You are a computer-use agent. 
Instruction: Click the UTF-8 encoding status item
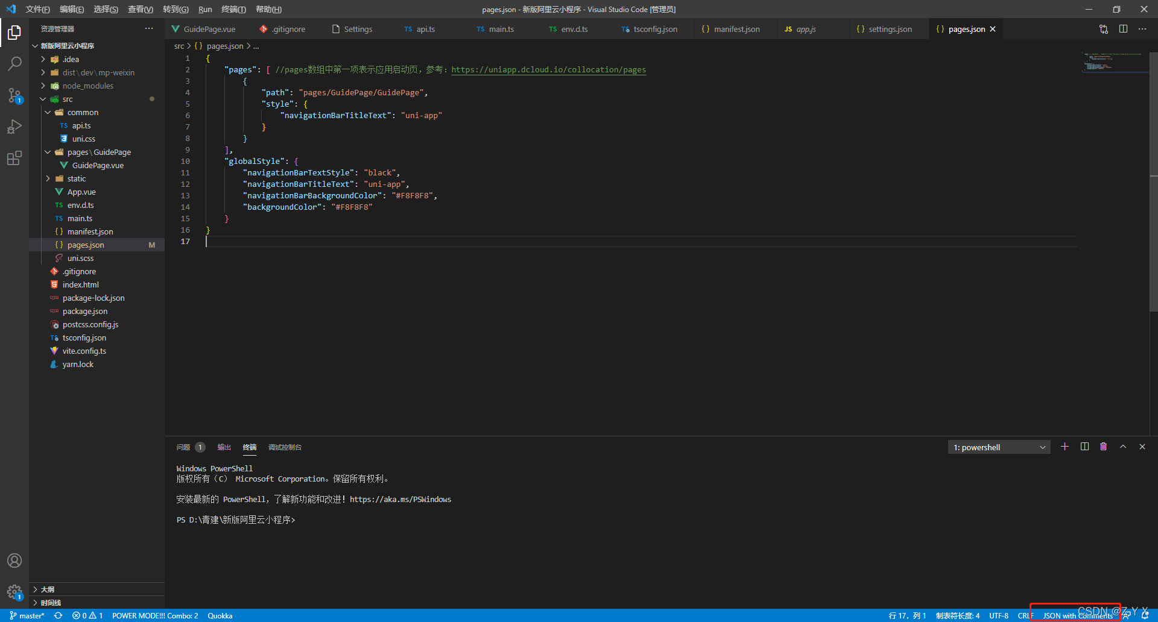(x=999, y=615)
